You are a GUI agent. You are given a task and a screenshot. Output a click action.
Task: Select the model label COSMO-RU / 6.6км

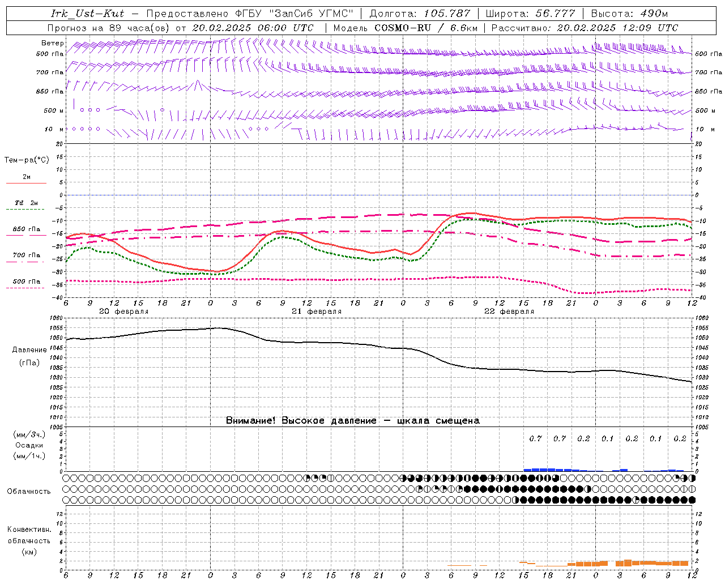click(426, 28)
